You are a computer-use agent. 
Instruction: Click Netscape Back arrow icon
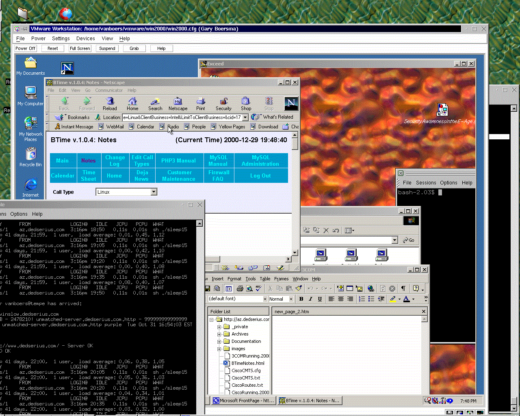click(64, 101)
